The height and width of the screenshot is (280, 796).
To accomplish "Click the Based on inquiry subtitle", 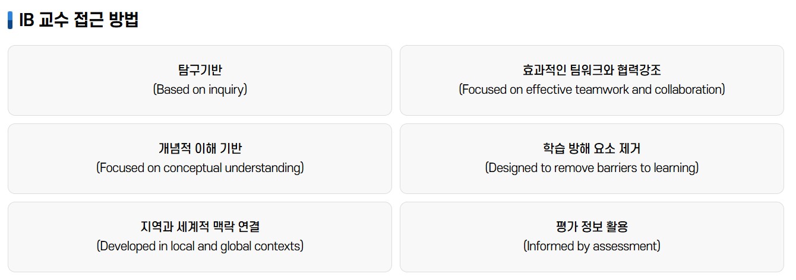I will (x=200, y=90).
